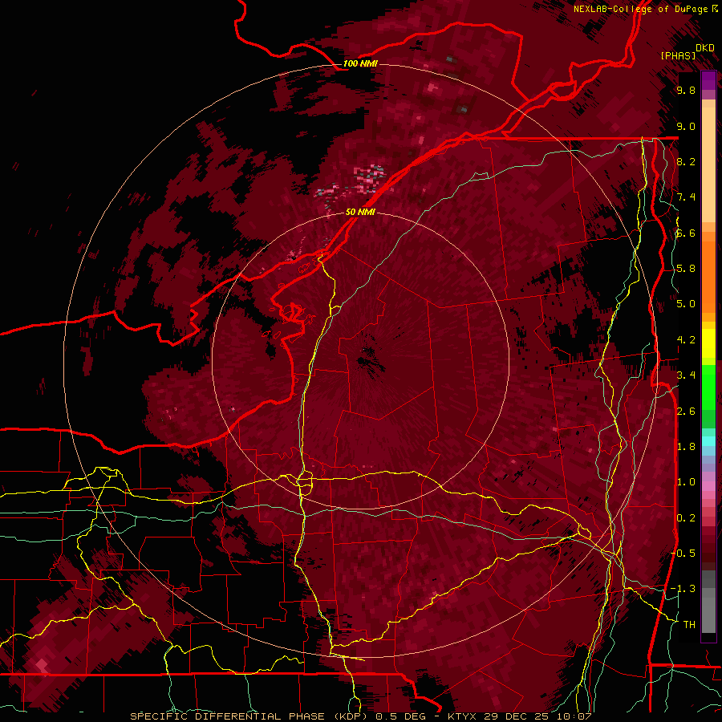Select the "[PHAS]" legend header

pyautogui.click(x=678, y=55)
